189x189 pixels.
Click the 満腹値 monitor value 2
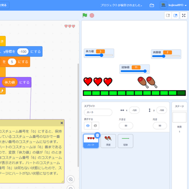coord(167,52)
